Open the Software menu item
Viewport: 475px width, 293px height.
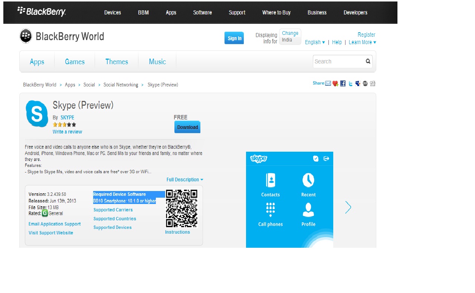(203, 13)
